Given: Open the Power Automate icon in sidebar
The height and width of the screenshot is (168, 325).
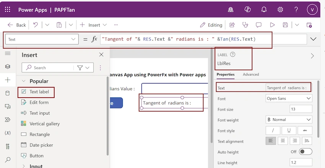Looking at the screenshot, I should [8, 120].
